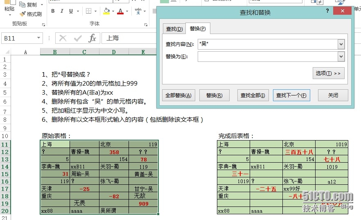This screenshot has width=361, height=220.
Task: Click 替换为 input field
Action: [268, 57]
